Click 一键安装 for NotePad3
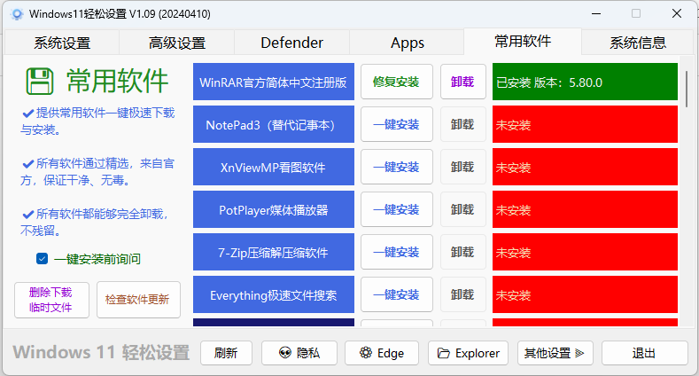The width and height of the screenshot is (699, 376). coord(396,124)
